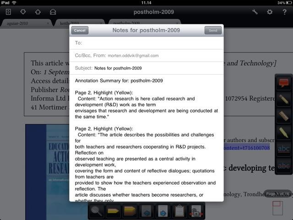Open the mail envelope icon in top toolbar
293x220 pixels.
[x=53, y=12]
